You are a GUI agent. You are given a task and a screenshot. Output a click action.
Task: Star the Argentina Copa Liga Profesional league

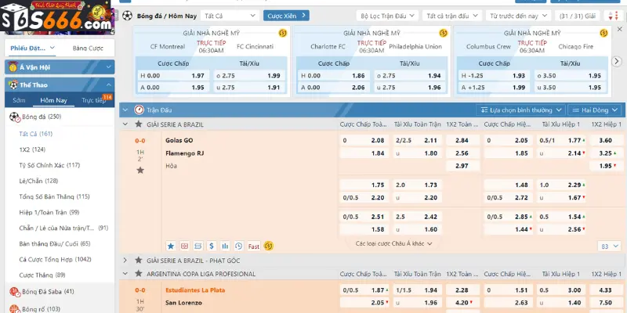pyautogui.click(x=139, y=274)
